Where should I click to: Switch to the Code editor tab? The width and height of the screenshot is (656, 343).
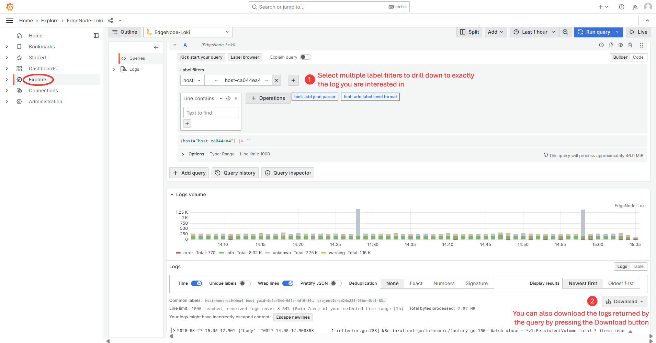[x=638, y=57]
